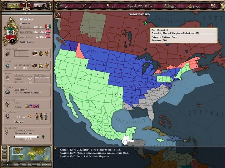Click the British flag beside Ind. Power
Image resolution: width=225 pixels, height=168 pixels.
[48, 31]
